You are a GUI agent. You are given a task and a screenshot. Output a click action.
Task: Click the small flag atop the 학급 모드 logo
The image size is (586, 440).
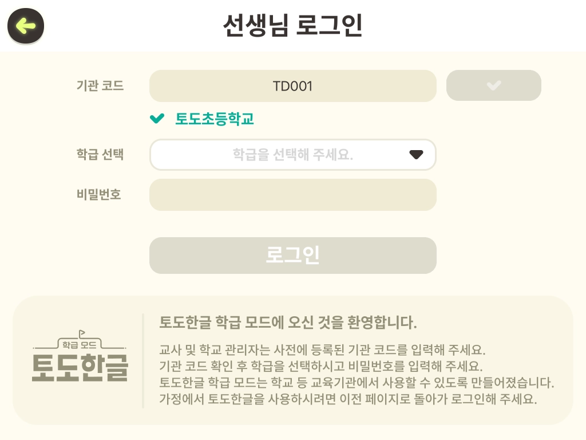coord(81,332)
